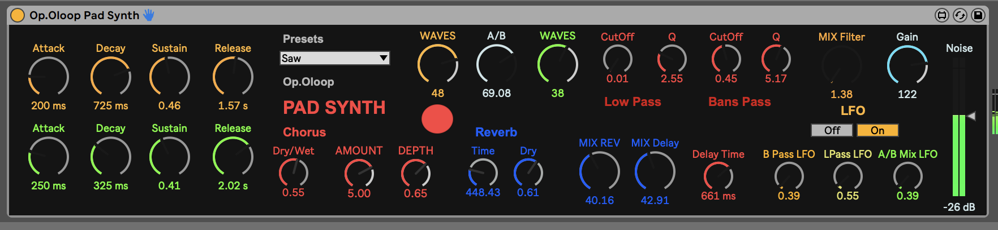Click the big red circle under WAVES
This screenshot has width=998, height=230.
pos(437,119)
